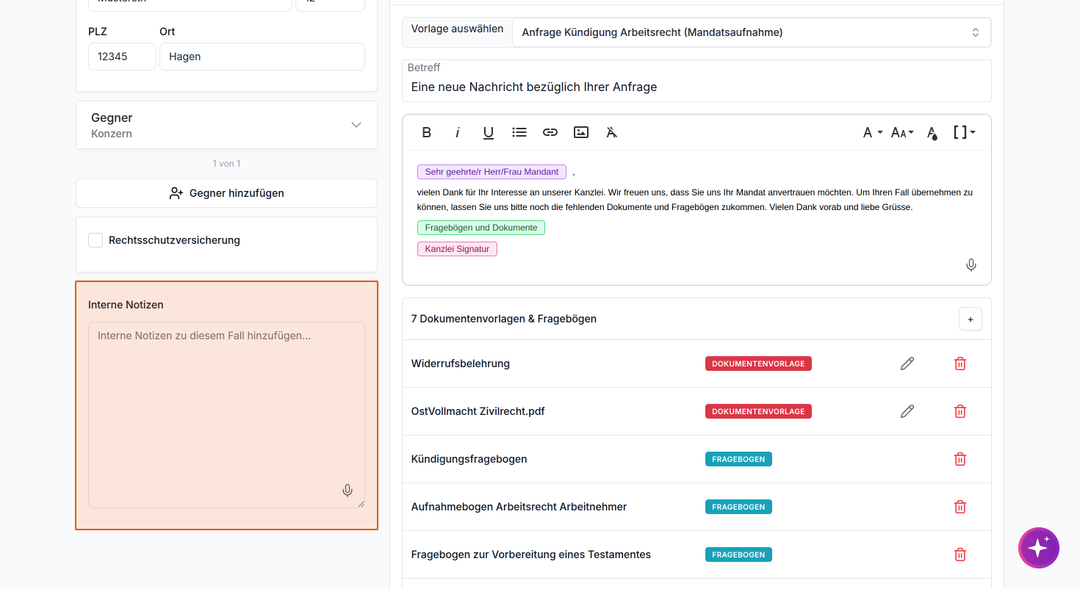Click the Fragebogen badge for Testamentes questionnaire

tap(738, 554)
